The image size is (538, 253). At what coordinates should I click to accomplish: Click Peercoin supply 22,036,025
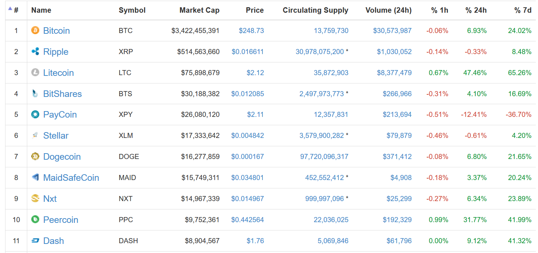click(x=331, y=220)
